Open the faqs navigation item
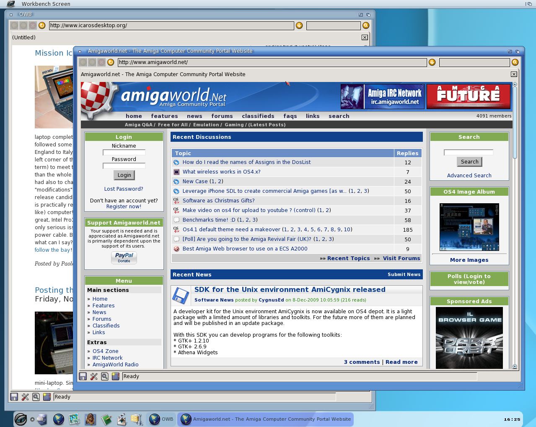This screenshot has height=427, width=536. point(290,116)
